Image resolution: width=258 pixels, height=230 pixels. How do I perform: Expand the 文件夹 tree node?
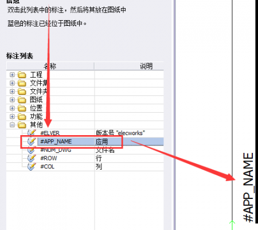12,91
